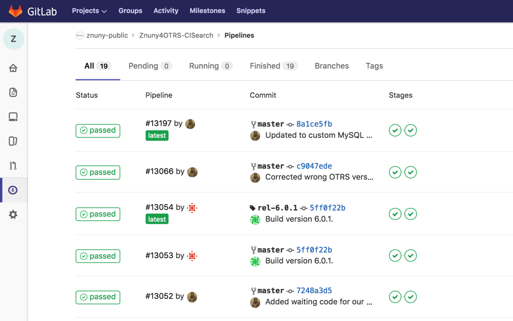
Task: Switch to the Tags tab
Action: 374,66
